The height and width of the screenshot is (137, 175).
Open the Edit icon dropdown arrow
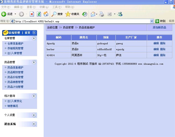pos(115,14)
